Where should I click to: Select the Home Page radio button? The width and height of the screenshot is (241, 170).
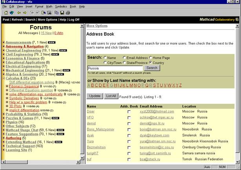pos(150,58)
